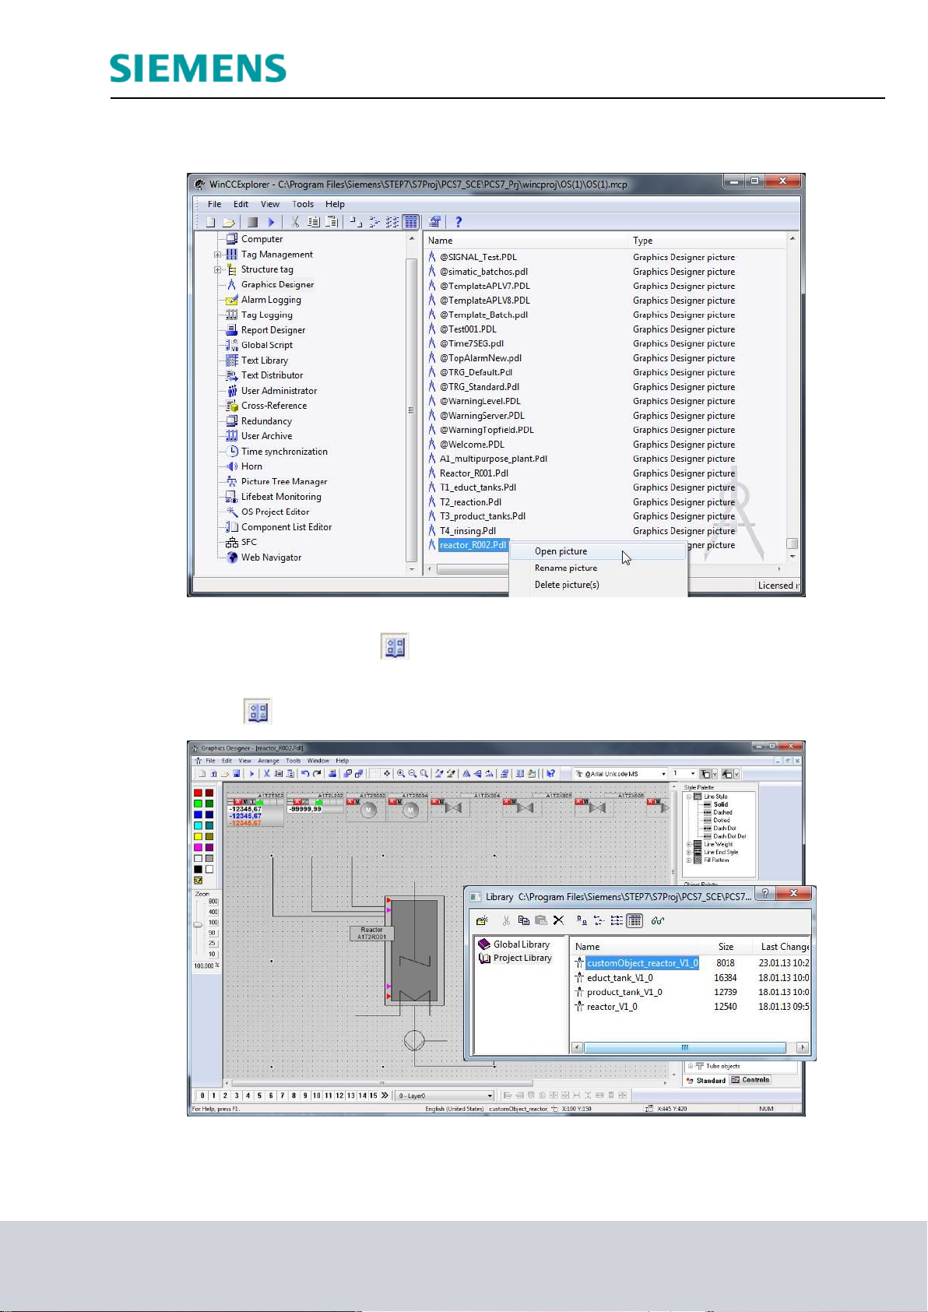Choose Delete picture(s) from the context menu
Image resolution: width=928 pixels, height=1312 pixels.
click(567, 585)
